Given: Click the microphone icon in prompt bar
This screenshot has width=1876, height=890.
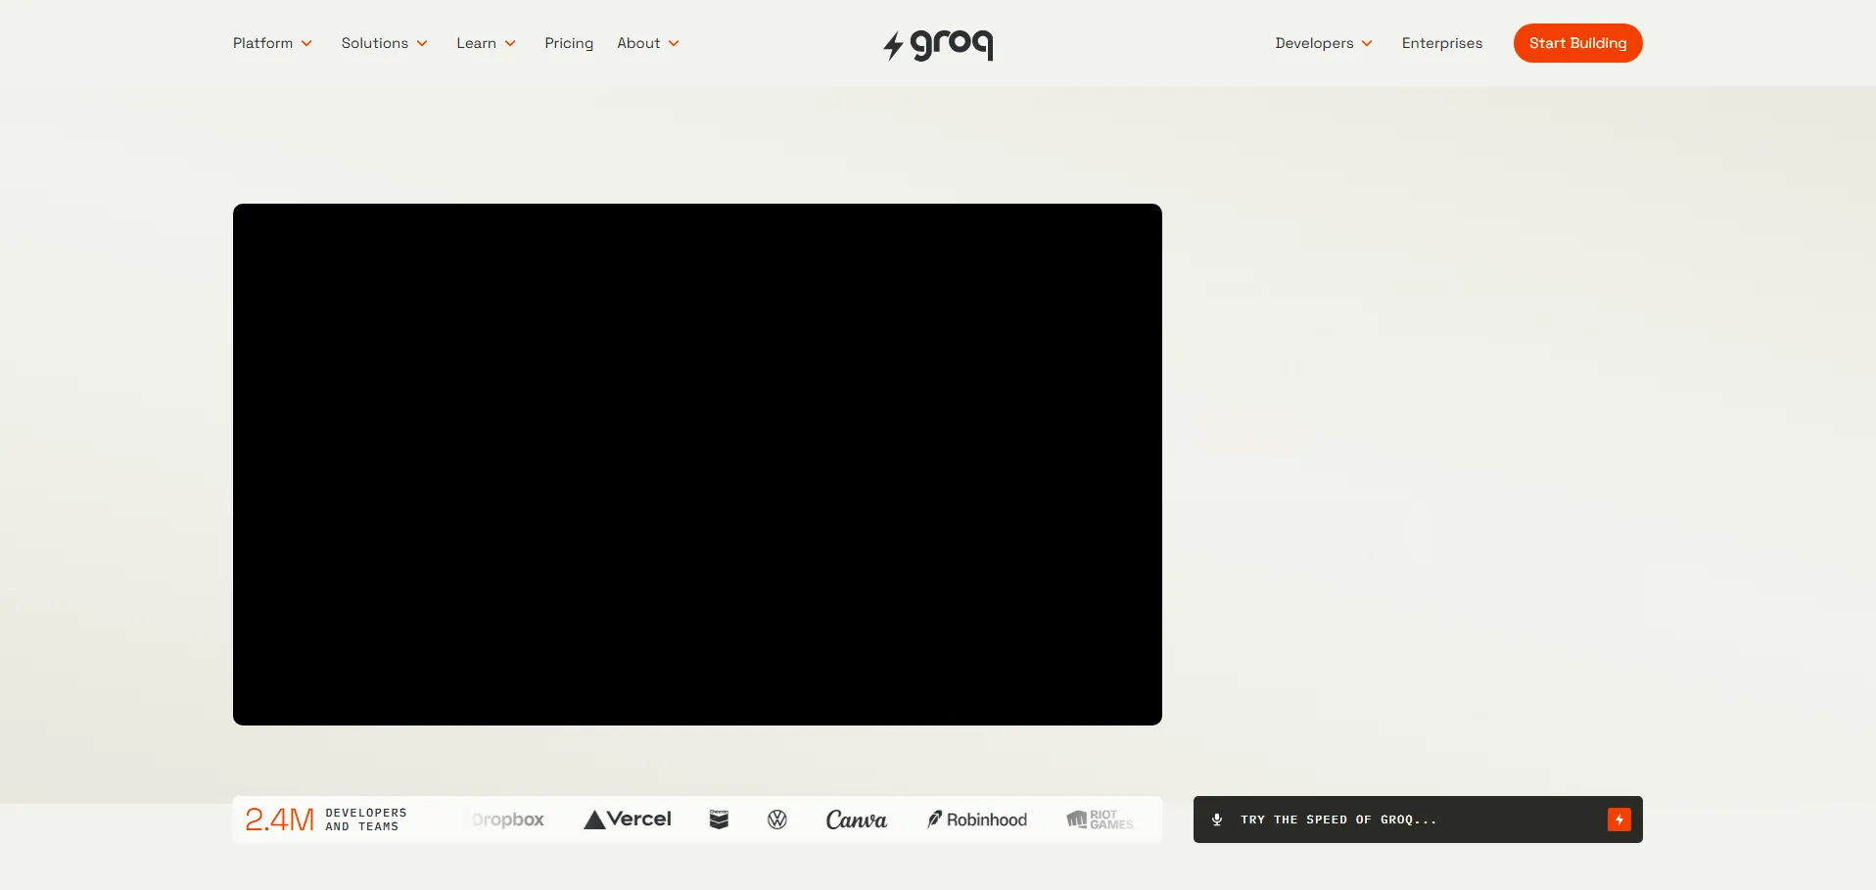Looking at the screenshot, I should point(1217,820).
